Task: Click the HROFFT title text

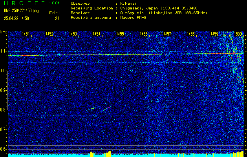Action: click(24, 3)
